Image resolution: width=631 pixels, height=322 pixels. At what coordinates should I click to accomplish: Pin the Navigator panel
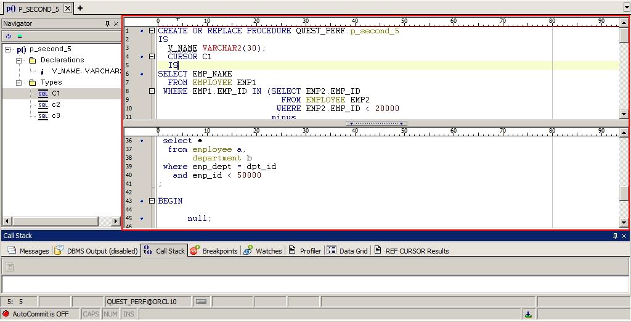(x=108, y=23)
